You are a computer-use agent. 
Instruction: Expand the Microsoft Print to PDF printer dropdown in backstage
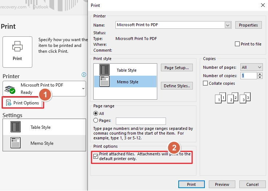click(x=83, y=88)
